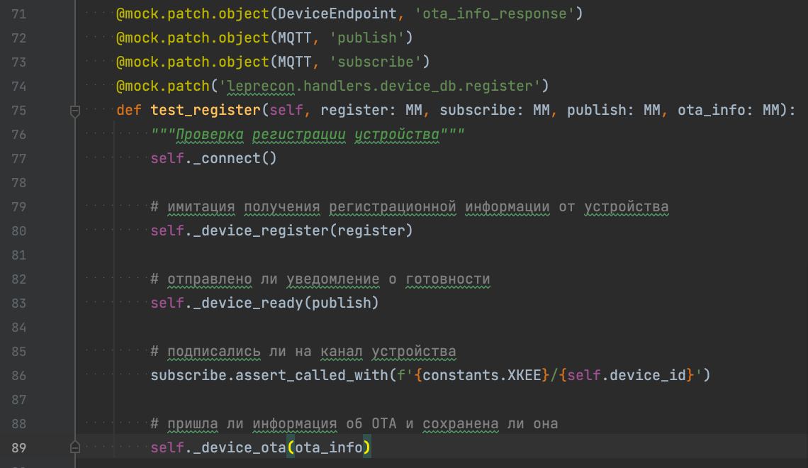Click the docstring 'Проверка регистрации устройства'
Viewport: 808px width, 468px height.
click(x=308, y=135)
